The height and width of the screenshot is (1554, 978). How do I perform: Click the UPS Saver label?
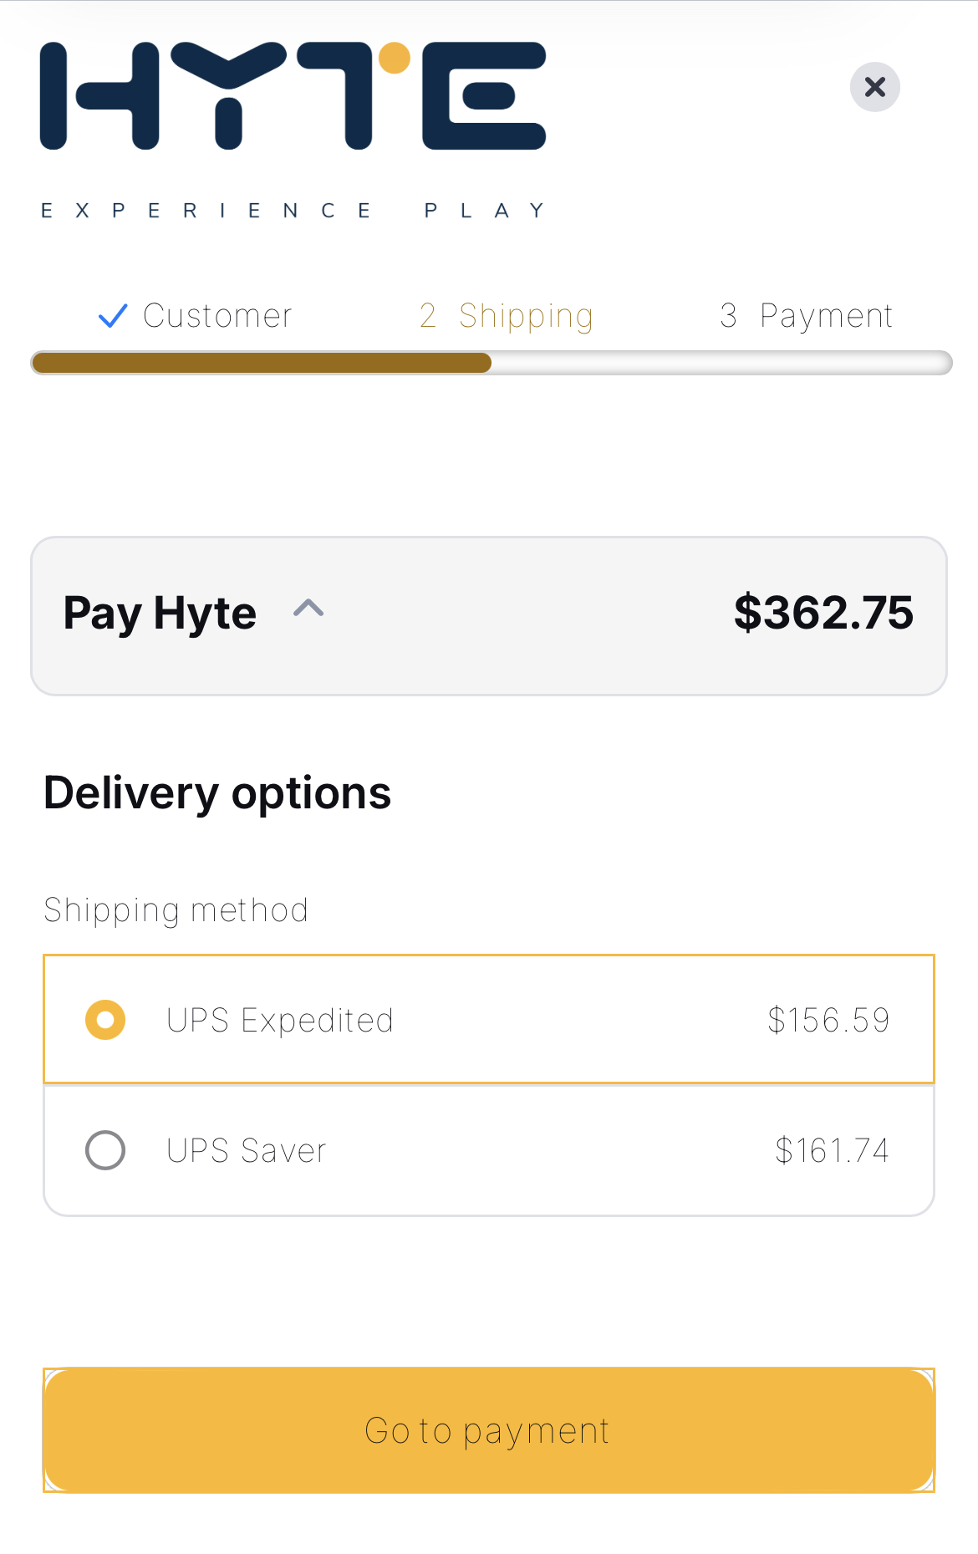[x=247, y=1150]
